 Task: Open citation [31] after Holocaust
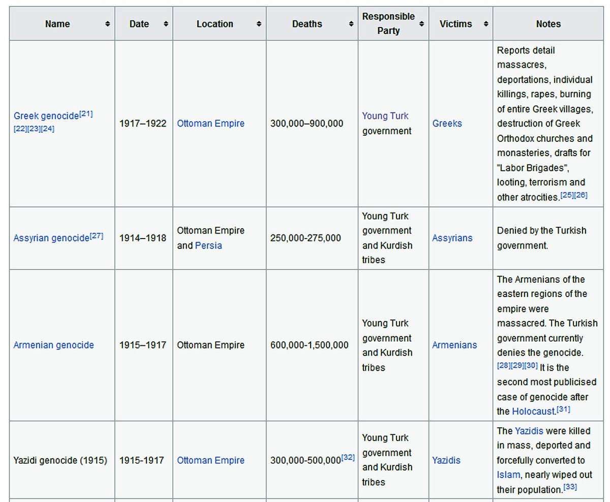pyautogui.click(x=563, y=409)
